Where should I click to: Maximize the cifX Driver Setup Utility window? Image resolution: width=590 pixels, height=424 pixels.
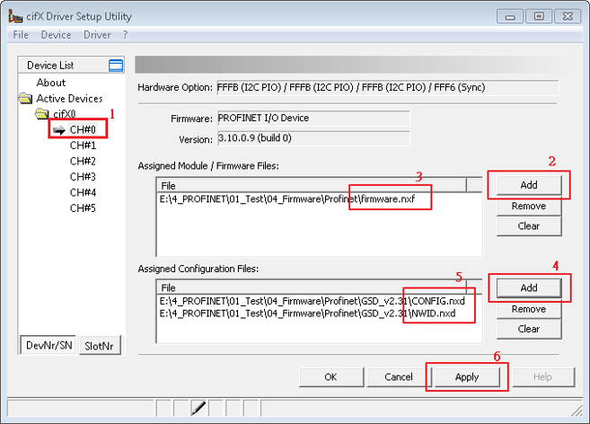click(539, 16)
